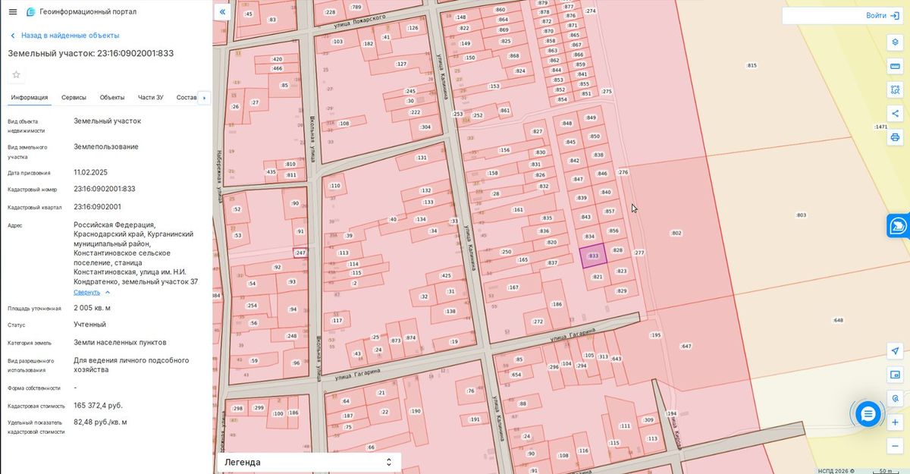Click parcel :815 on the map
The width and height of the screenshot is (910, 474).
coord(751,66)
